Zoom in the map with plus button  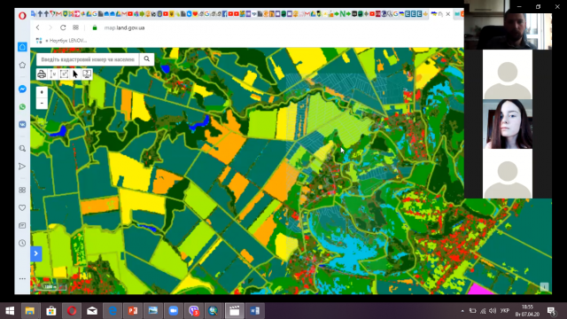point(42,92)
